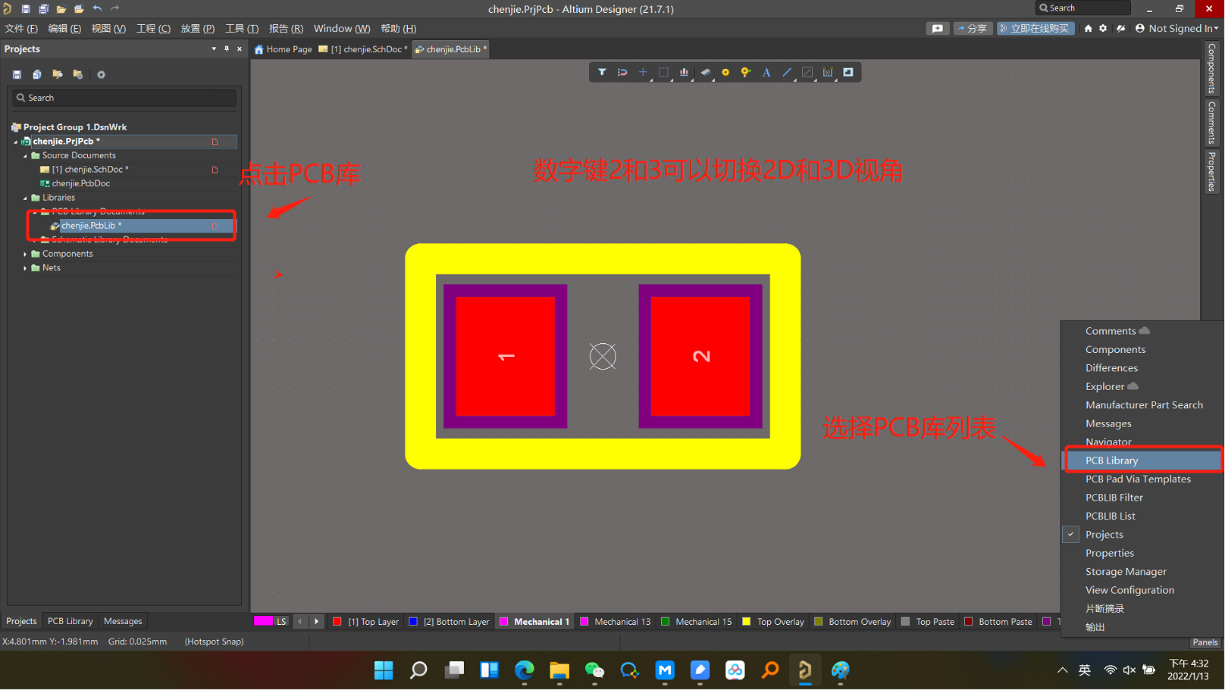Switch to the chenjie.SchDoc tab

pyautogui.click(x=363, y=49)
